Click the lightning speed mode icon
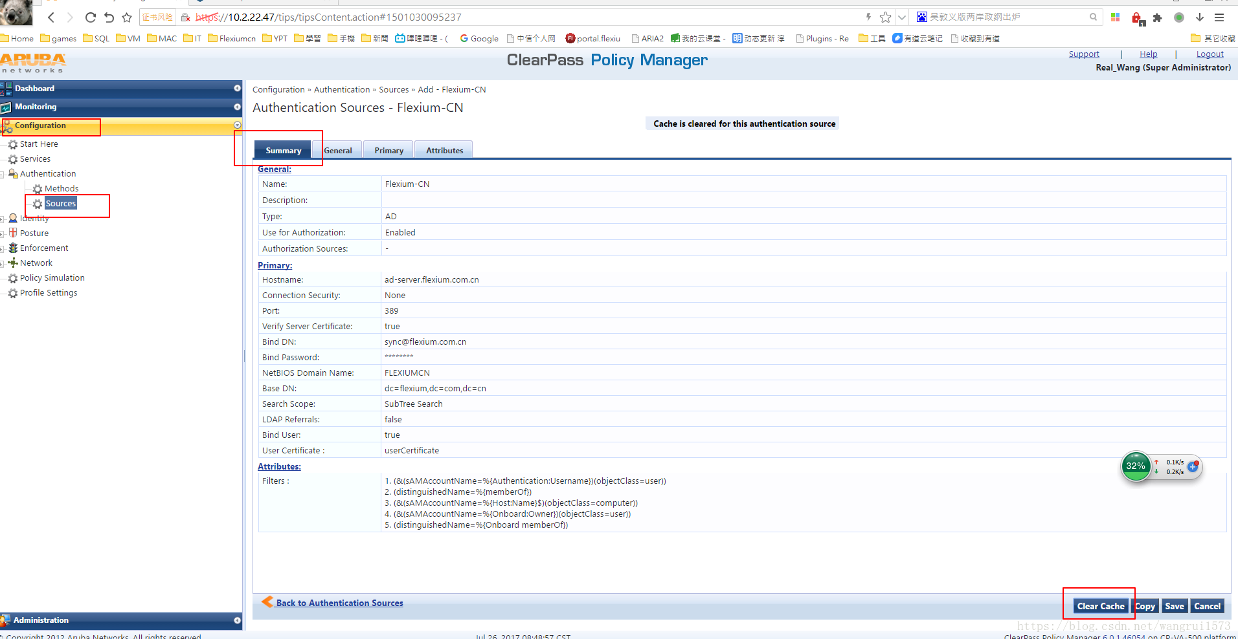Screen dimensions: 1238x639 [868, 17]
